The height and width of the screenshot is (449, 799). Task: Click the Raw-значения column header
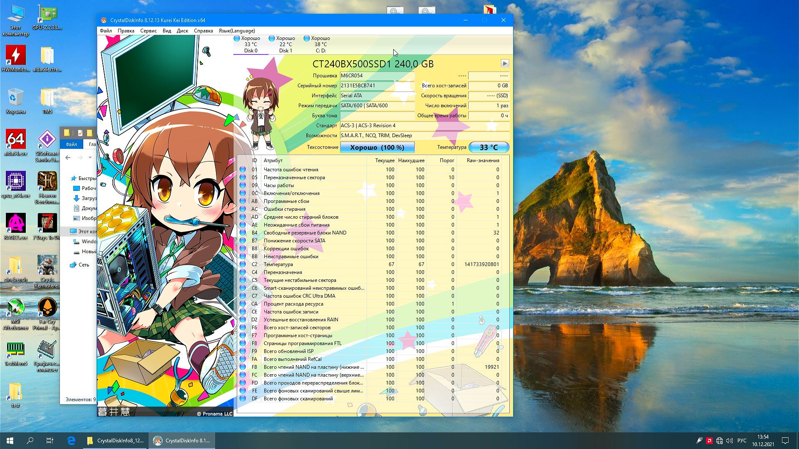click(x=483, y=160)
